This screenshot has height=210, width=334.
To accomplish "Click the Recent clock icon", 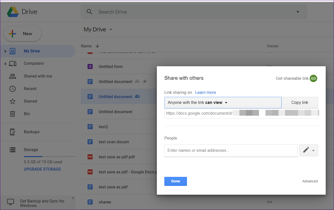I will click(x=13, y=89).
